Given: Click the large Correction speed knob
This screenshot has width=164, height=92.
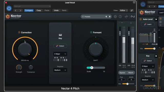Looking at the screenshot, I should click(x=25, y=49).
